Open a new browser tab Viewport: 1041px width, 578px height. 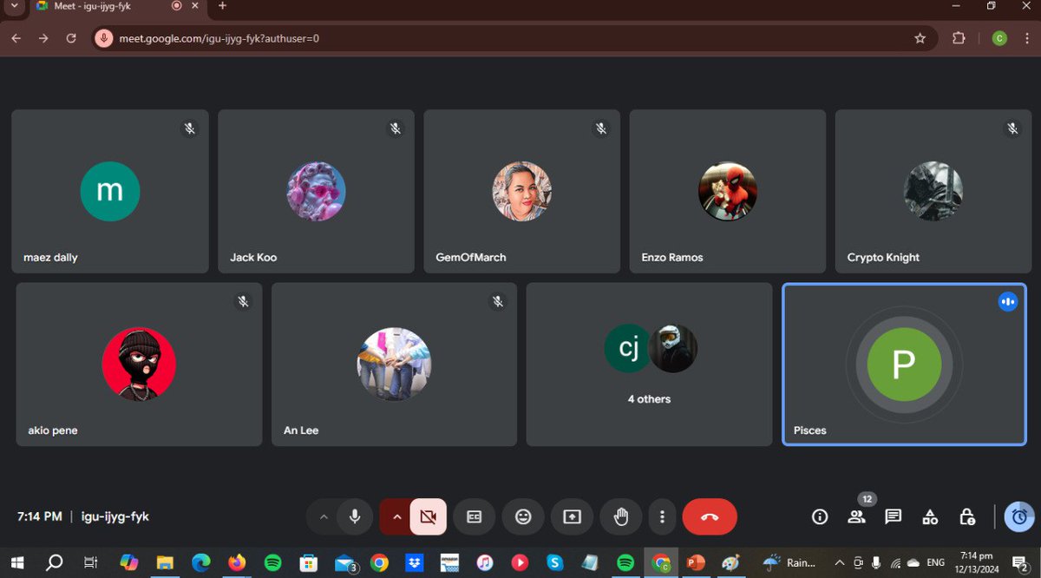(222, 6)
